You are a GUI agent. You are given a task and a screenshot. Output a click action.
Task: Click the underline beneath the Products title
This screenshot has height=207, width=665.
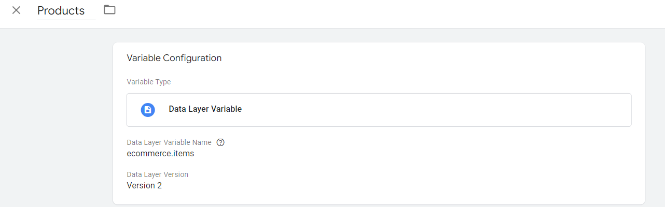(x=66, y=20)
